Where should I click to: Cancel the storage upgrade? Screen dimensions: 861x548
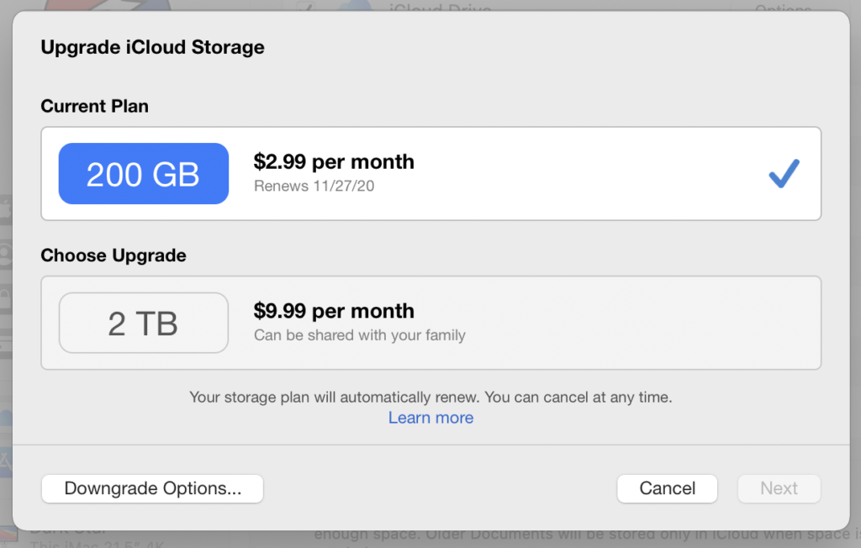(667, 488)
